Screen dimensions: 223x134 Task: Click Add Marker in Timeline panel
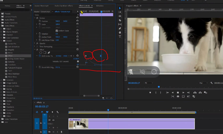[52, 112]
